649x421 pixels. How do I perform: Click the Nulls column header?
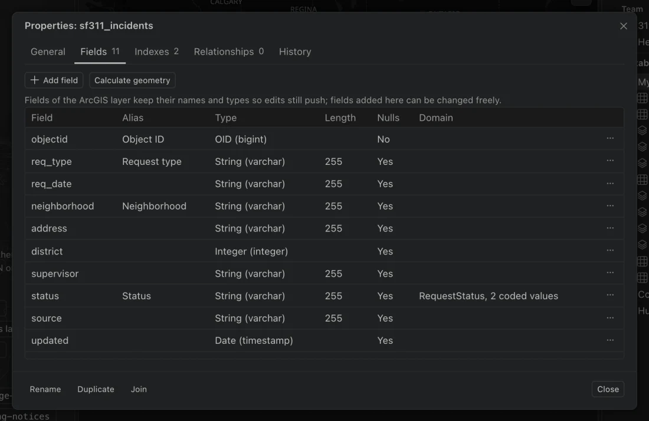pos(388,118)
